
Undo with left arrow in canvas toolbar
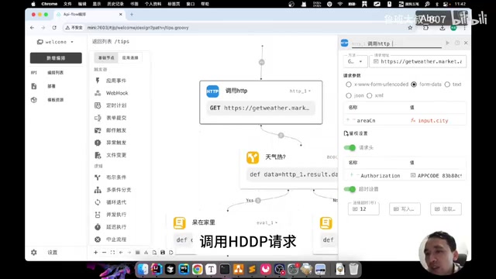coord(121,253)
